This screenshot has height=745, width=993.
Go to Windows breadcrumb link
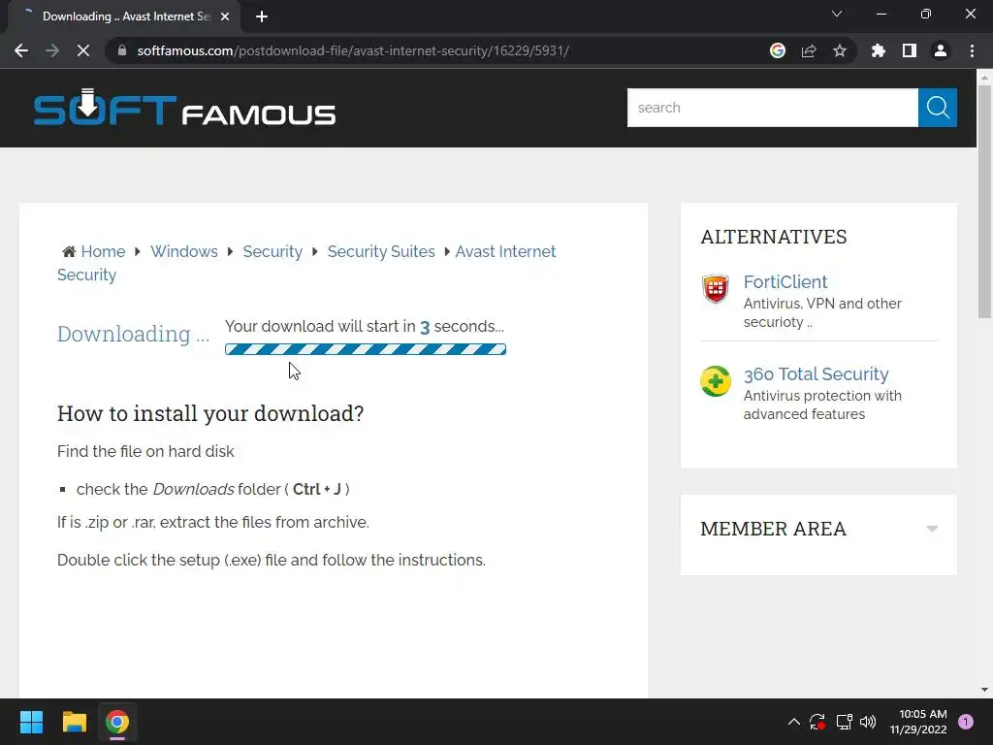[x=184, y=251]
